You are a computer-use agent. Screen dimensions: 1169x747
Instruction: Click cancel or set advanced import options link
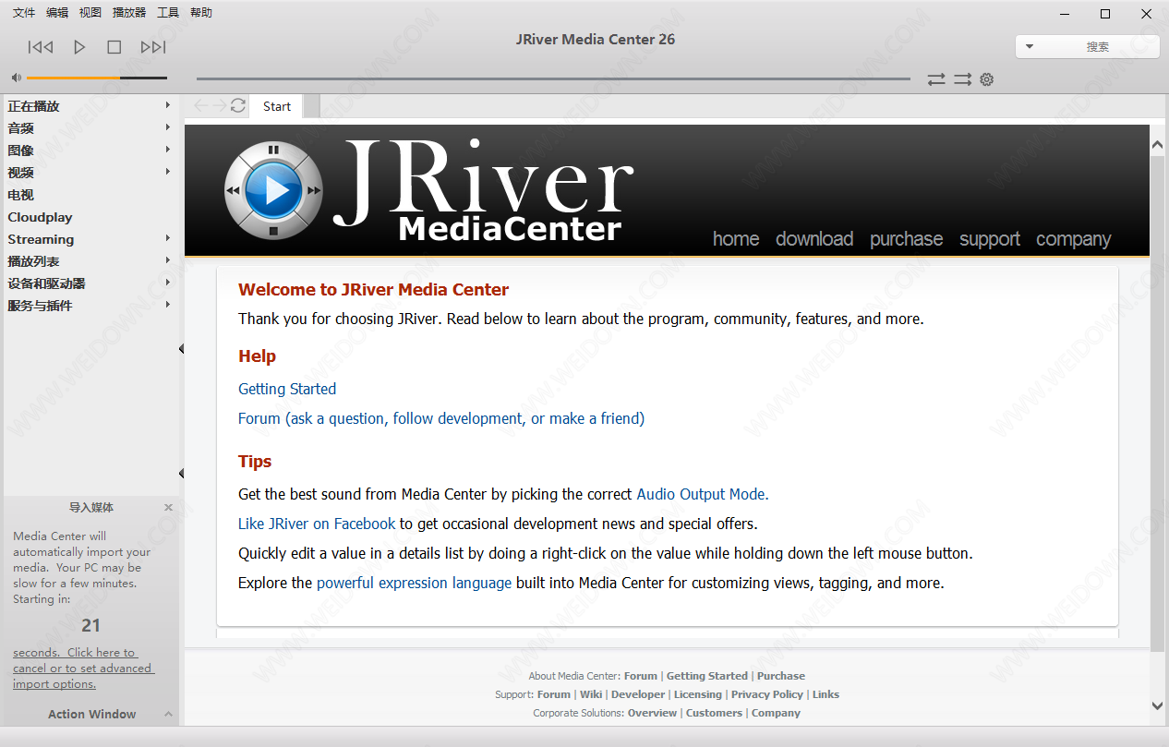coord(82,669)
